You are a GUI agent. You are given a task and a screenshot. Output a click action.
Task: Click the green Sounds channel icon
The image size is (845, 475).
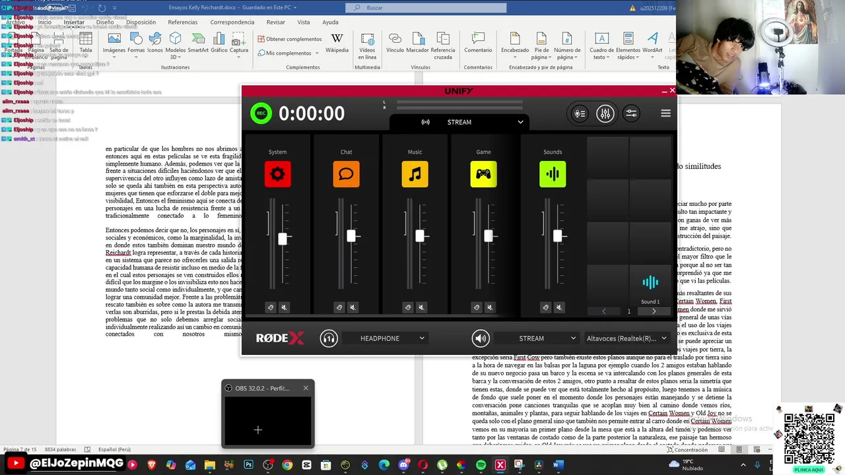(x=553, y=174)
